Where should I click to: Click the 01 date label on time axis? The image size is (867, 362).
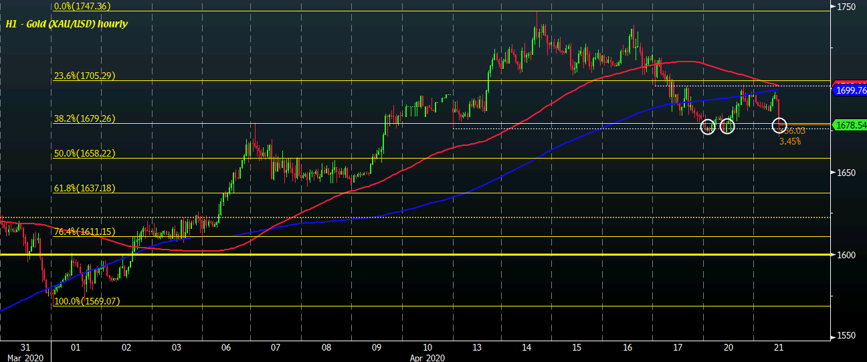[x=76, y=348]
